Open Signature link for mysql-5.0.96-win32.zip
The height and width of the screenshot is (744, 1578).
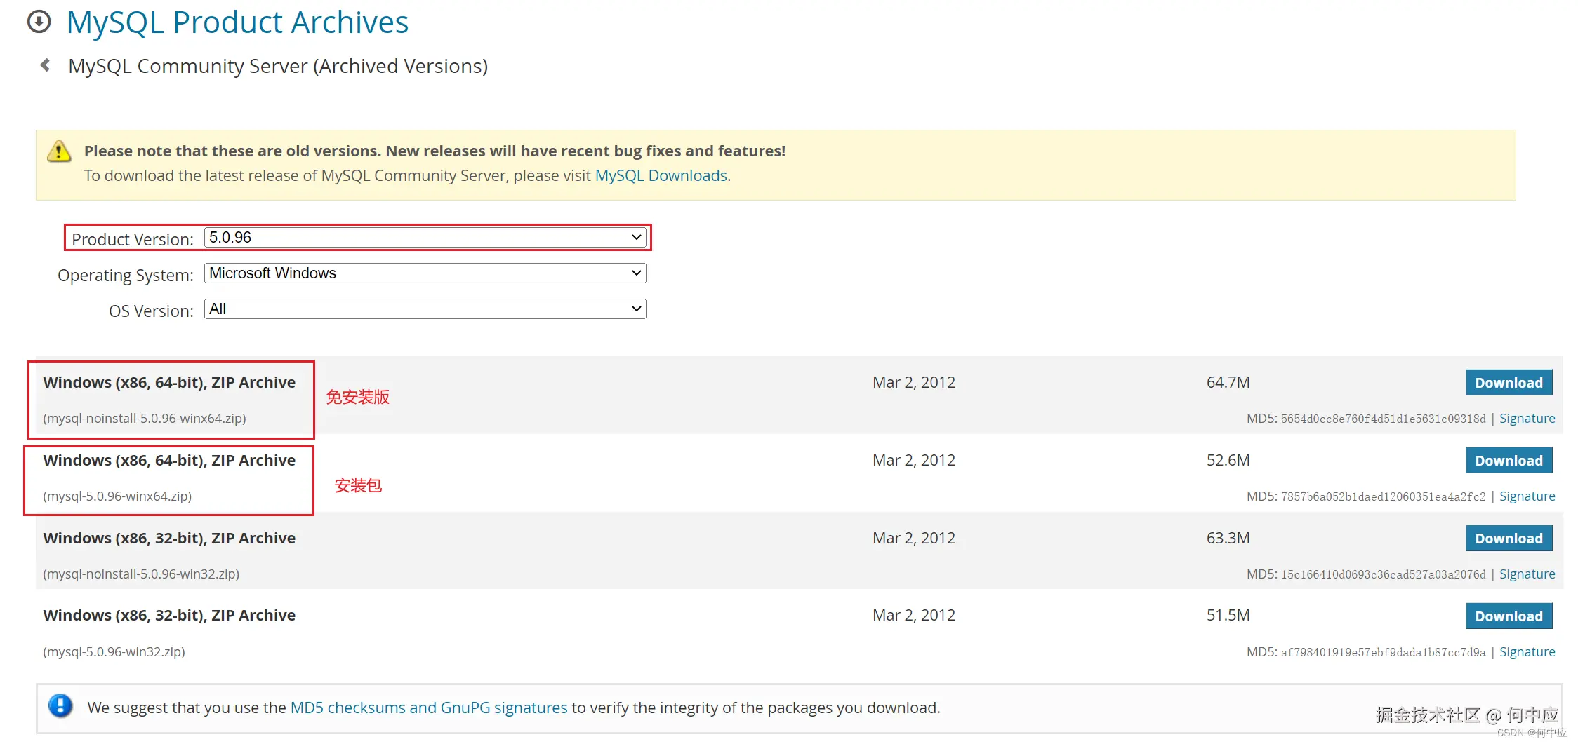tap(1527, 652)
